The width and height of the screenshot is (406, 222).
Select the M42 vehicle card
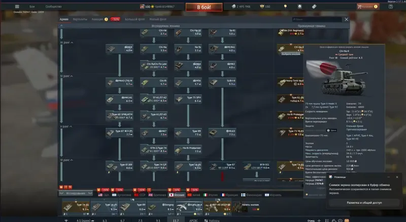tap(222, 66)
